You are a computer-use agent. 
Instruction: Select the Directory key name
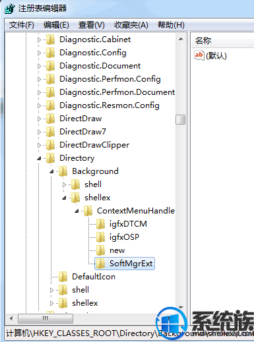77,158
